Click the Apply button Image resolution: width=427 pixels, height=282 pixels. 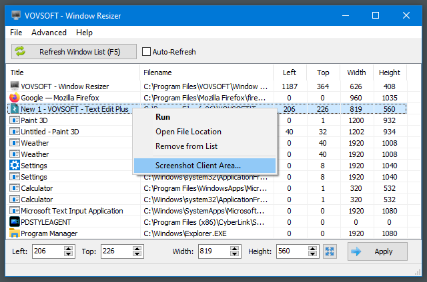coord(378,251)
